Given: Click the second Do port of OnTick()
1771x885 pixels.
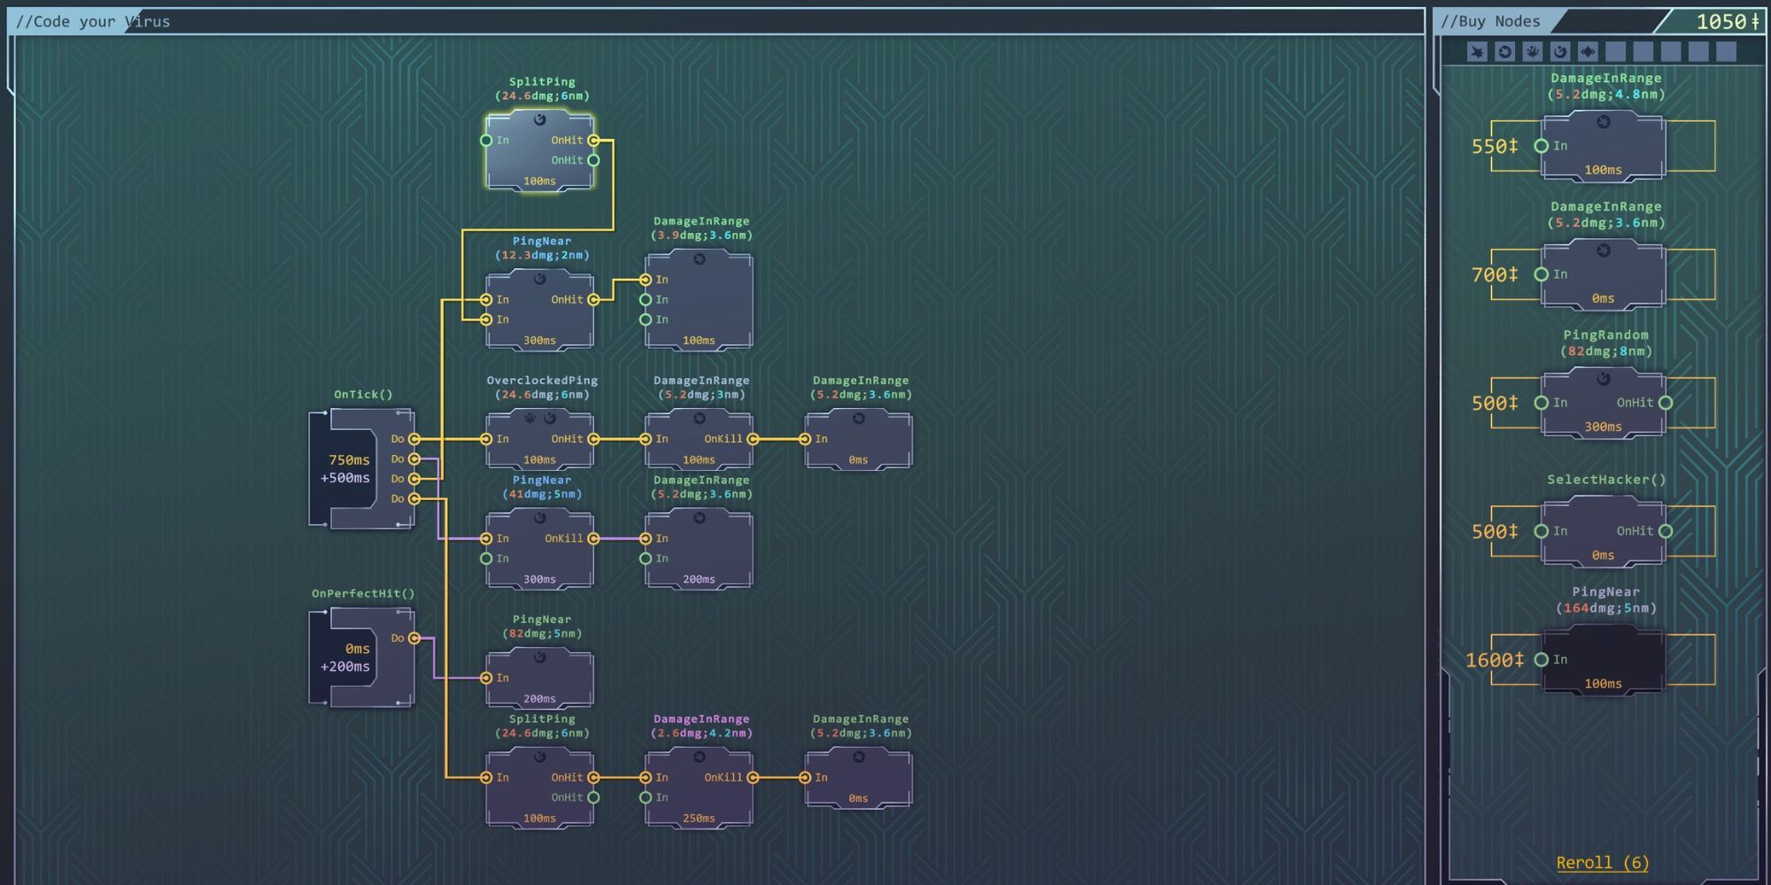Looking at the screenshot, I should click(x=414, y=458).
